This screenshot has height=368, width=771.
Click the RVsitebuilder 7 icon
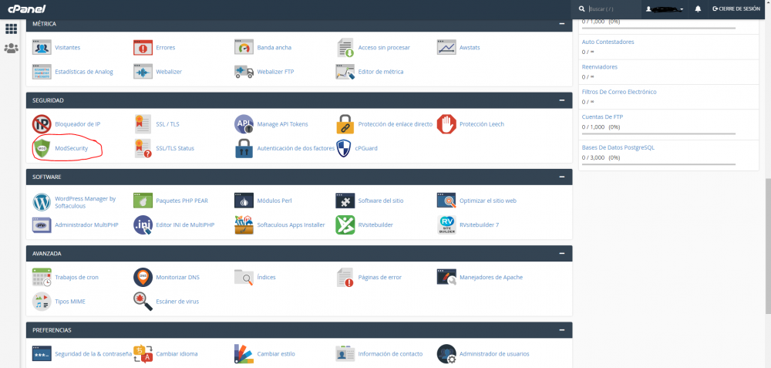coord(446,225)
